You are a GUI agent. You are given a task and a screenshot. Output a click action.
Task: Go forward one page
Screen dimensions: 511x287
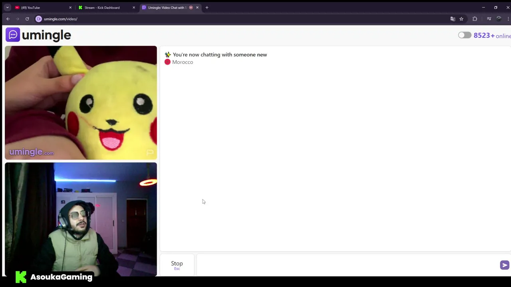tap(18, 19)
